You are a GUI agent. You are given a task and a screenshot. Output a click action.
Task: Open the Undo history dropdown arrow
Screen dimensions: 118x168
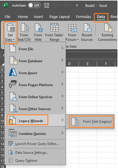60,5
